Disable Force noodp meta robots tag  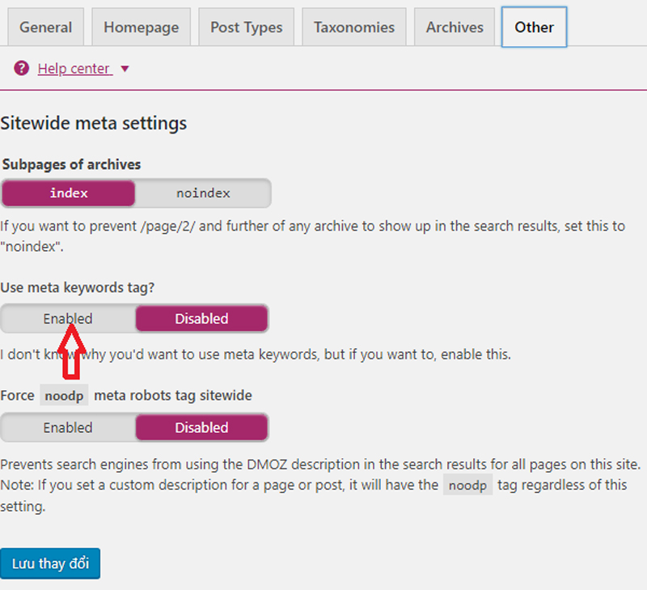(201, 427)
